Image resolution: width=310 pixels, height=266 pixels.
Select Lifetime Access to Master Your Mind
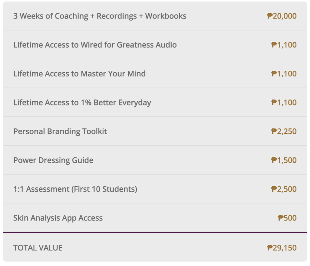(79, 74)
